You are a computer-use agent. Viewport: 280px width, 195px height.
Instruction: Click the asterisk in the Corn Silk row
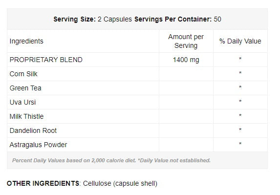click(240, 73)
